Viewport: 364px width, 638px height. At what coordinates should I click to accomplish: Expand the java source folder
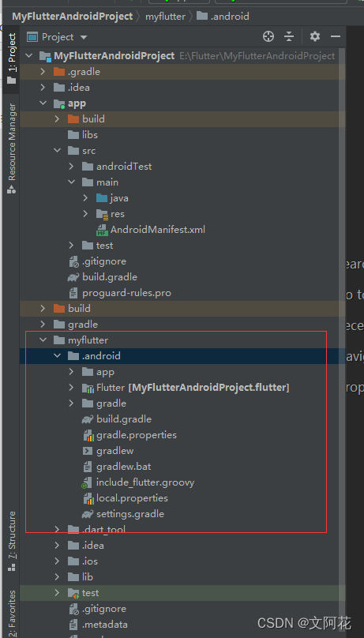86,198
